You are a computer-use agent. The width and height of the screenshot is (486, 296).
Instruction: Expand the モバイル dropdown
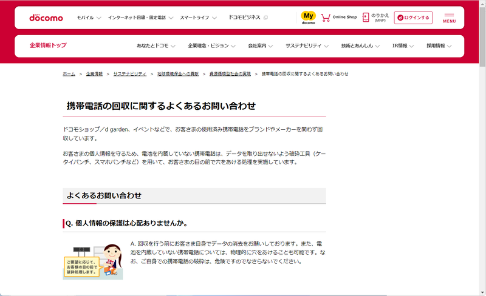tap(89, 18)
